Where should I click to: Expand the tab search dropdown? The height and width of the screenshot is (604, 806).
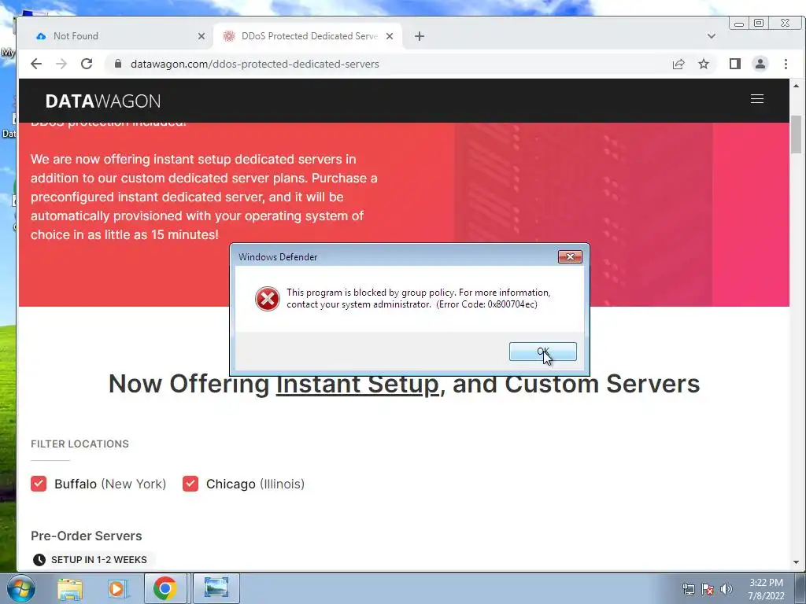[x=712, y=36]
